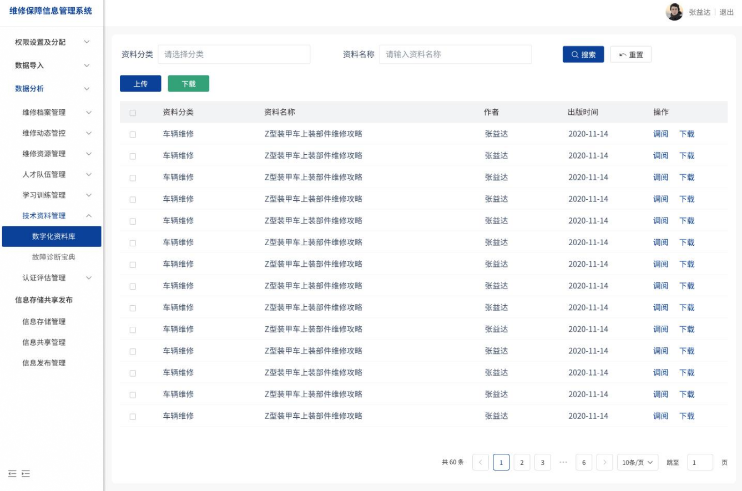This screenshot has width=742, height=491.
Task: Click the green 下载 download button
Action: click(x=189, y=84)
